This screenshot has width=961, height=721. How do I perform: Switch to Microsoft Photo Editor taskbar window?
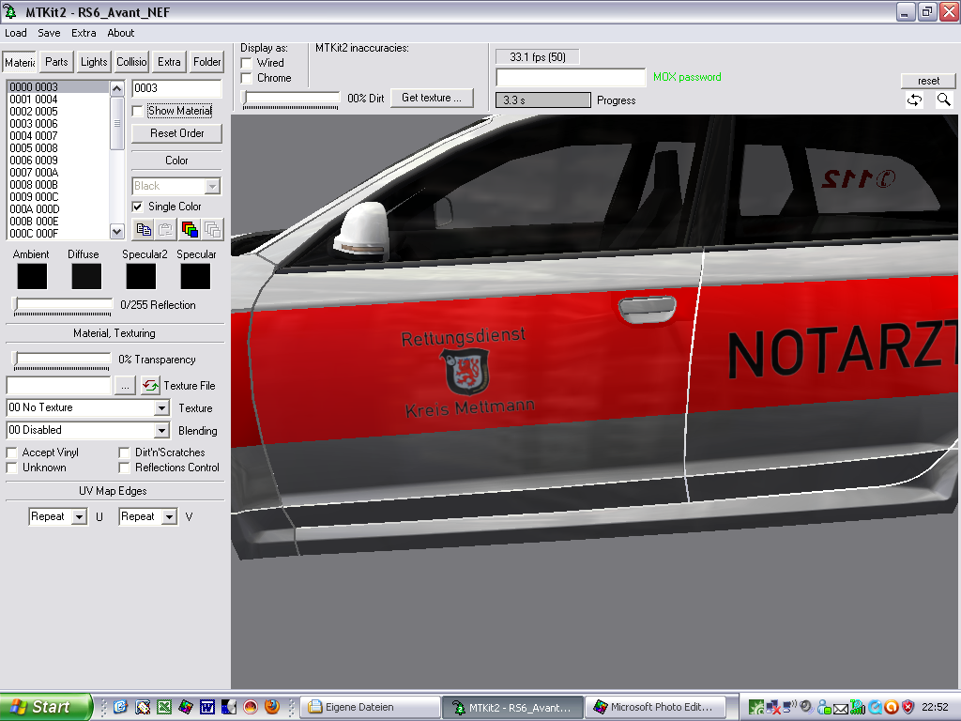tap(655, 707)
